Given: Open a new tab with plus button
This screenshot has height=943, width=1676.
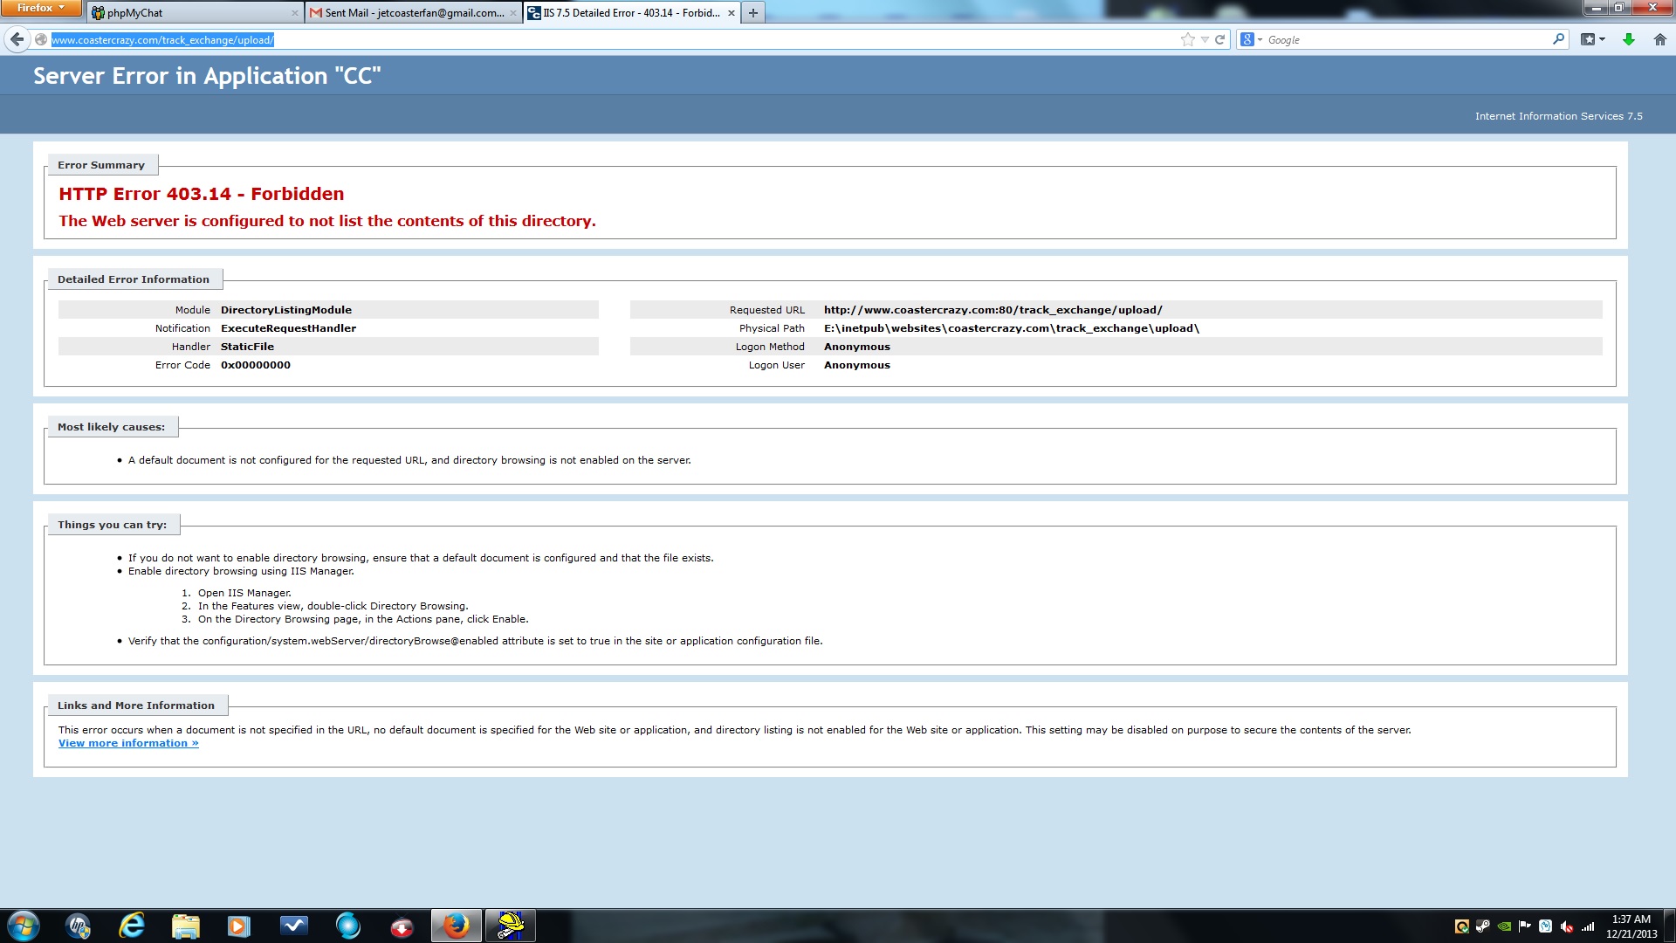Looking at the screenshot, I should pos(752,13).
